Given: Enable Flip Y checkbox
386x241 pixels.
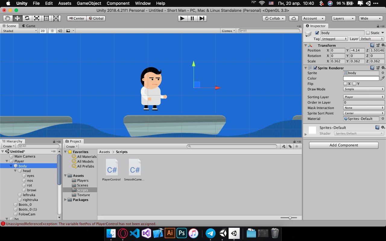Looking at the screenshot, I should 354,84.
